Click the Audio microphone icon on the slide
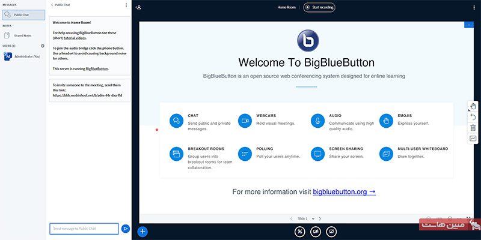The height and width of the screenshot is (240, 481). [318, 121]
